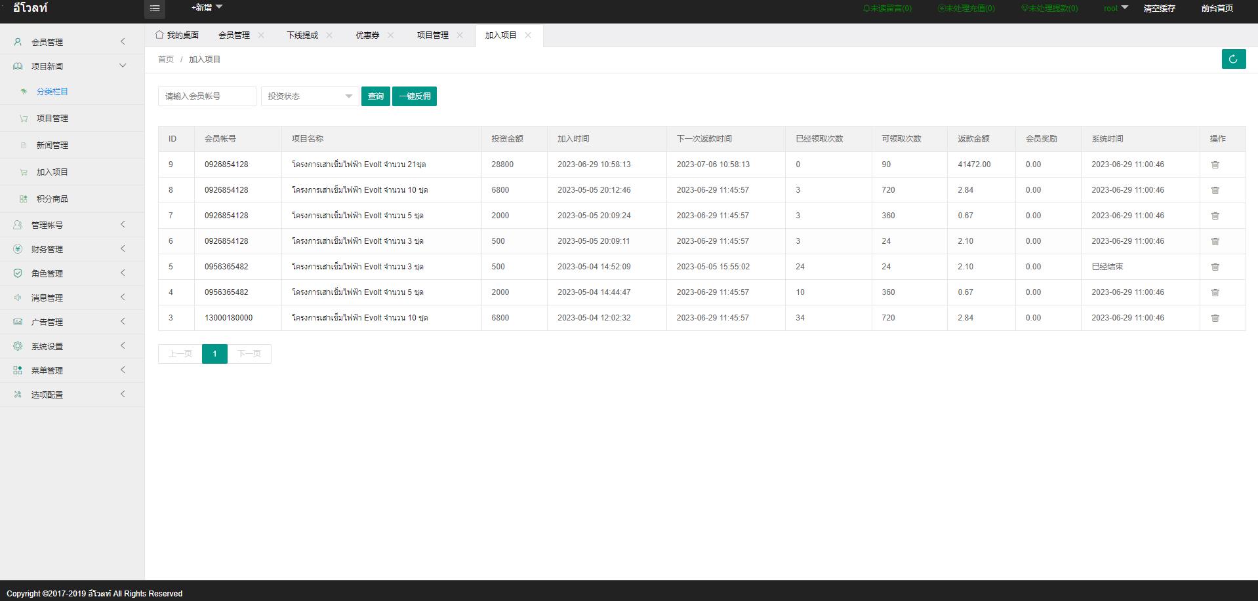Click the 一键反佣 button
The image size is (1258, 601).
tap(415, 96)
